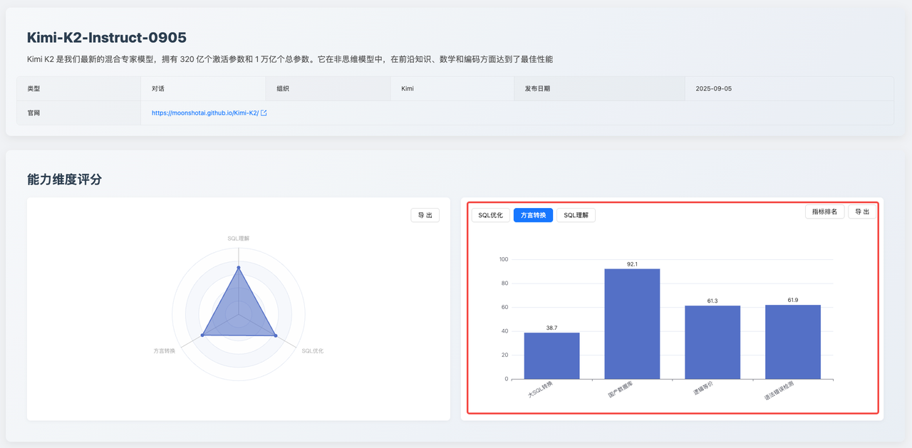Switch to the SQL理解 tab
The image size is (912, 448).
[x=576, y=215]
